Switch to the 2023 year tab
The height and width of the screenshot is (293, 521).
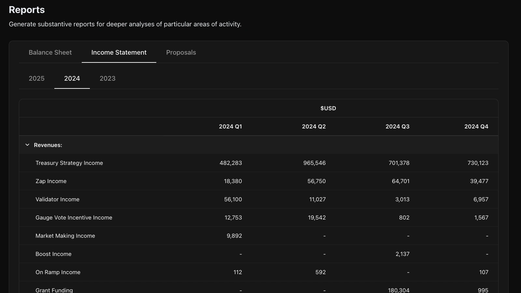click(107, 78)
